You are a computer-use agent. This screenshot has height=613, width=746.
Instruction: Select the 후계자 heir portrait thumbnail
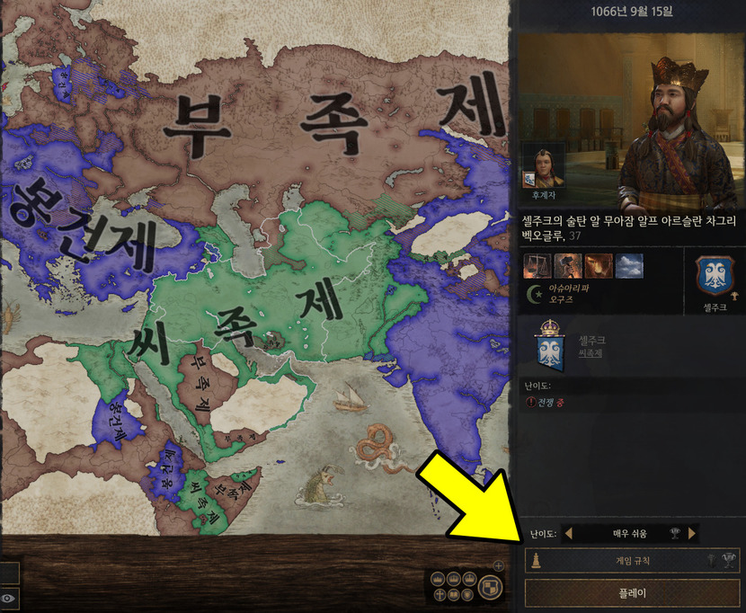(x=544, y=169)
